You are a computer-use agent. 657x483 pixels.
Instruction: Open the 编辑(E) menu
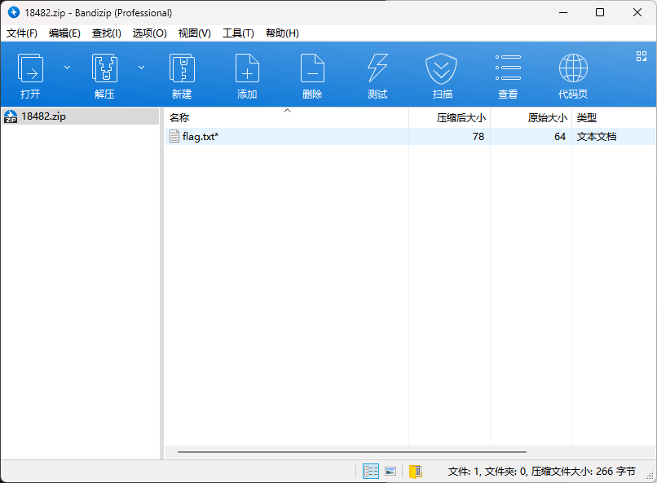click(x=64, y=33)
